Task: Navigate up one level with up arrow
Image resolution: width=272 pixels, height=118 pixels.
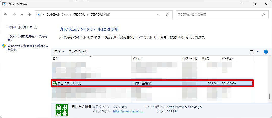Action: click(30, 15)
